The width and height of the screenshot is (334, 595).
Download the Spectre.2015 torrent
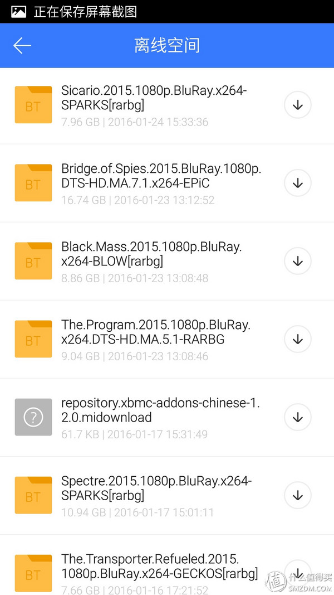coord(297,495)
